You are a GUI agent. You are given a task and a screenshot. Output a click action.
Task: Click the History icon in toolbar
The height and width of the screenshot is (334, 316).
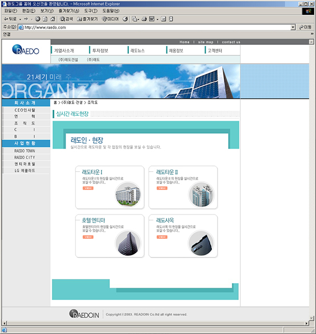[x=125, y=19]
